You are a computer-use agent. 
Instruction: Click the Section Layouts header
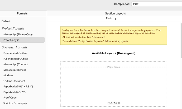pyautogui.click(x=115, y=13)
